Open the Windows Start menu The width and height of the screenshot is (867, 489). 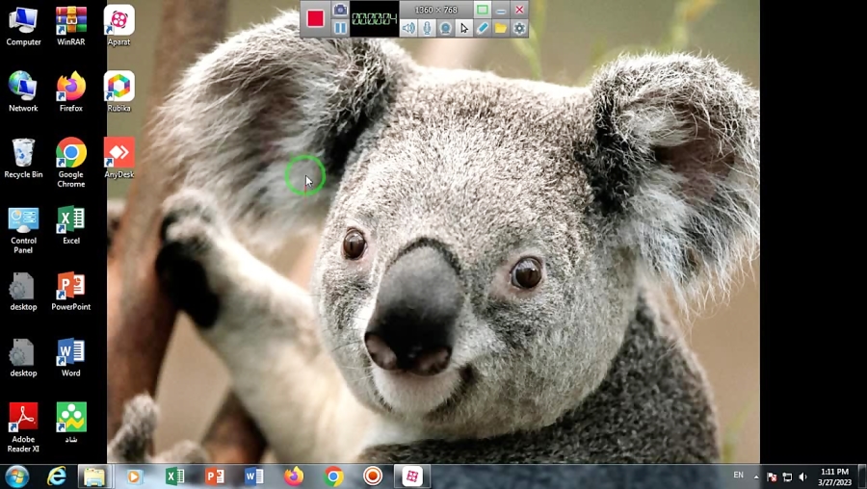click(x=16, y=476)
